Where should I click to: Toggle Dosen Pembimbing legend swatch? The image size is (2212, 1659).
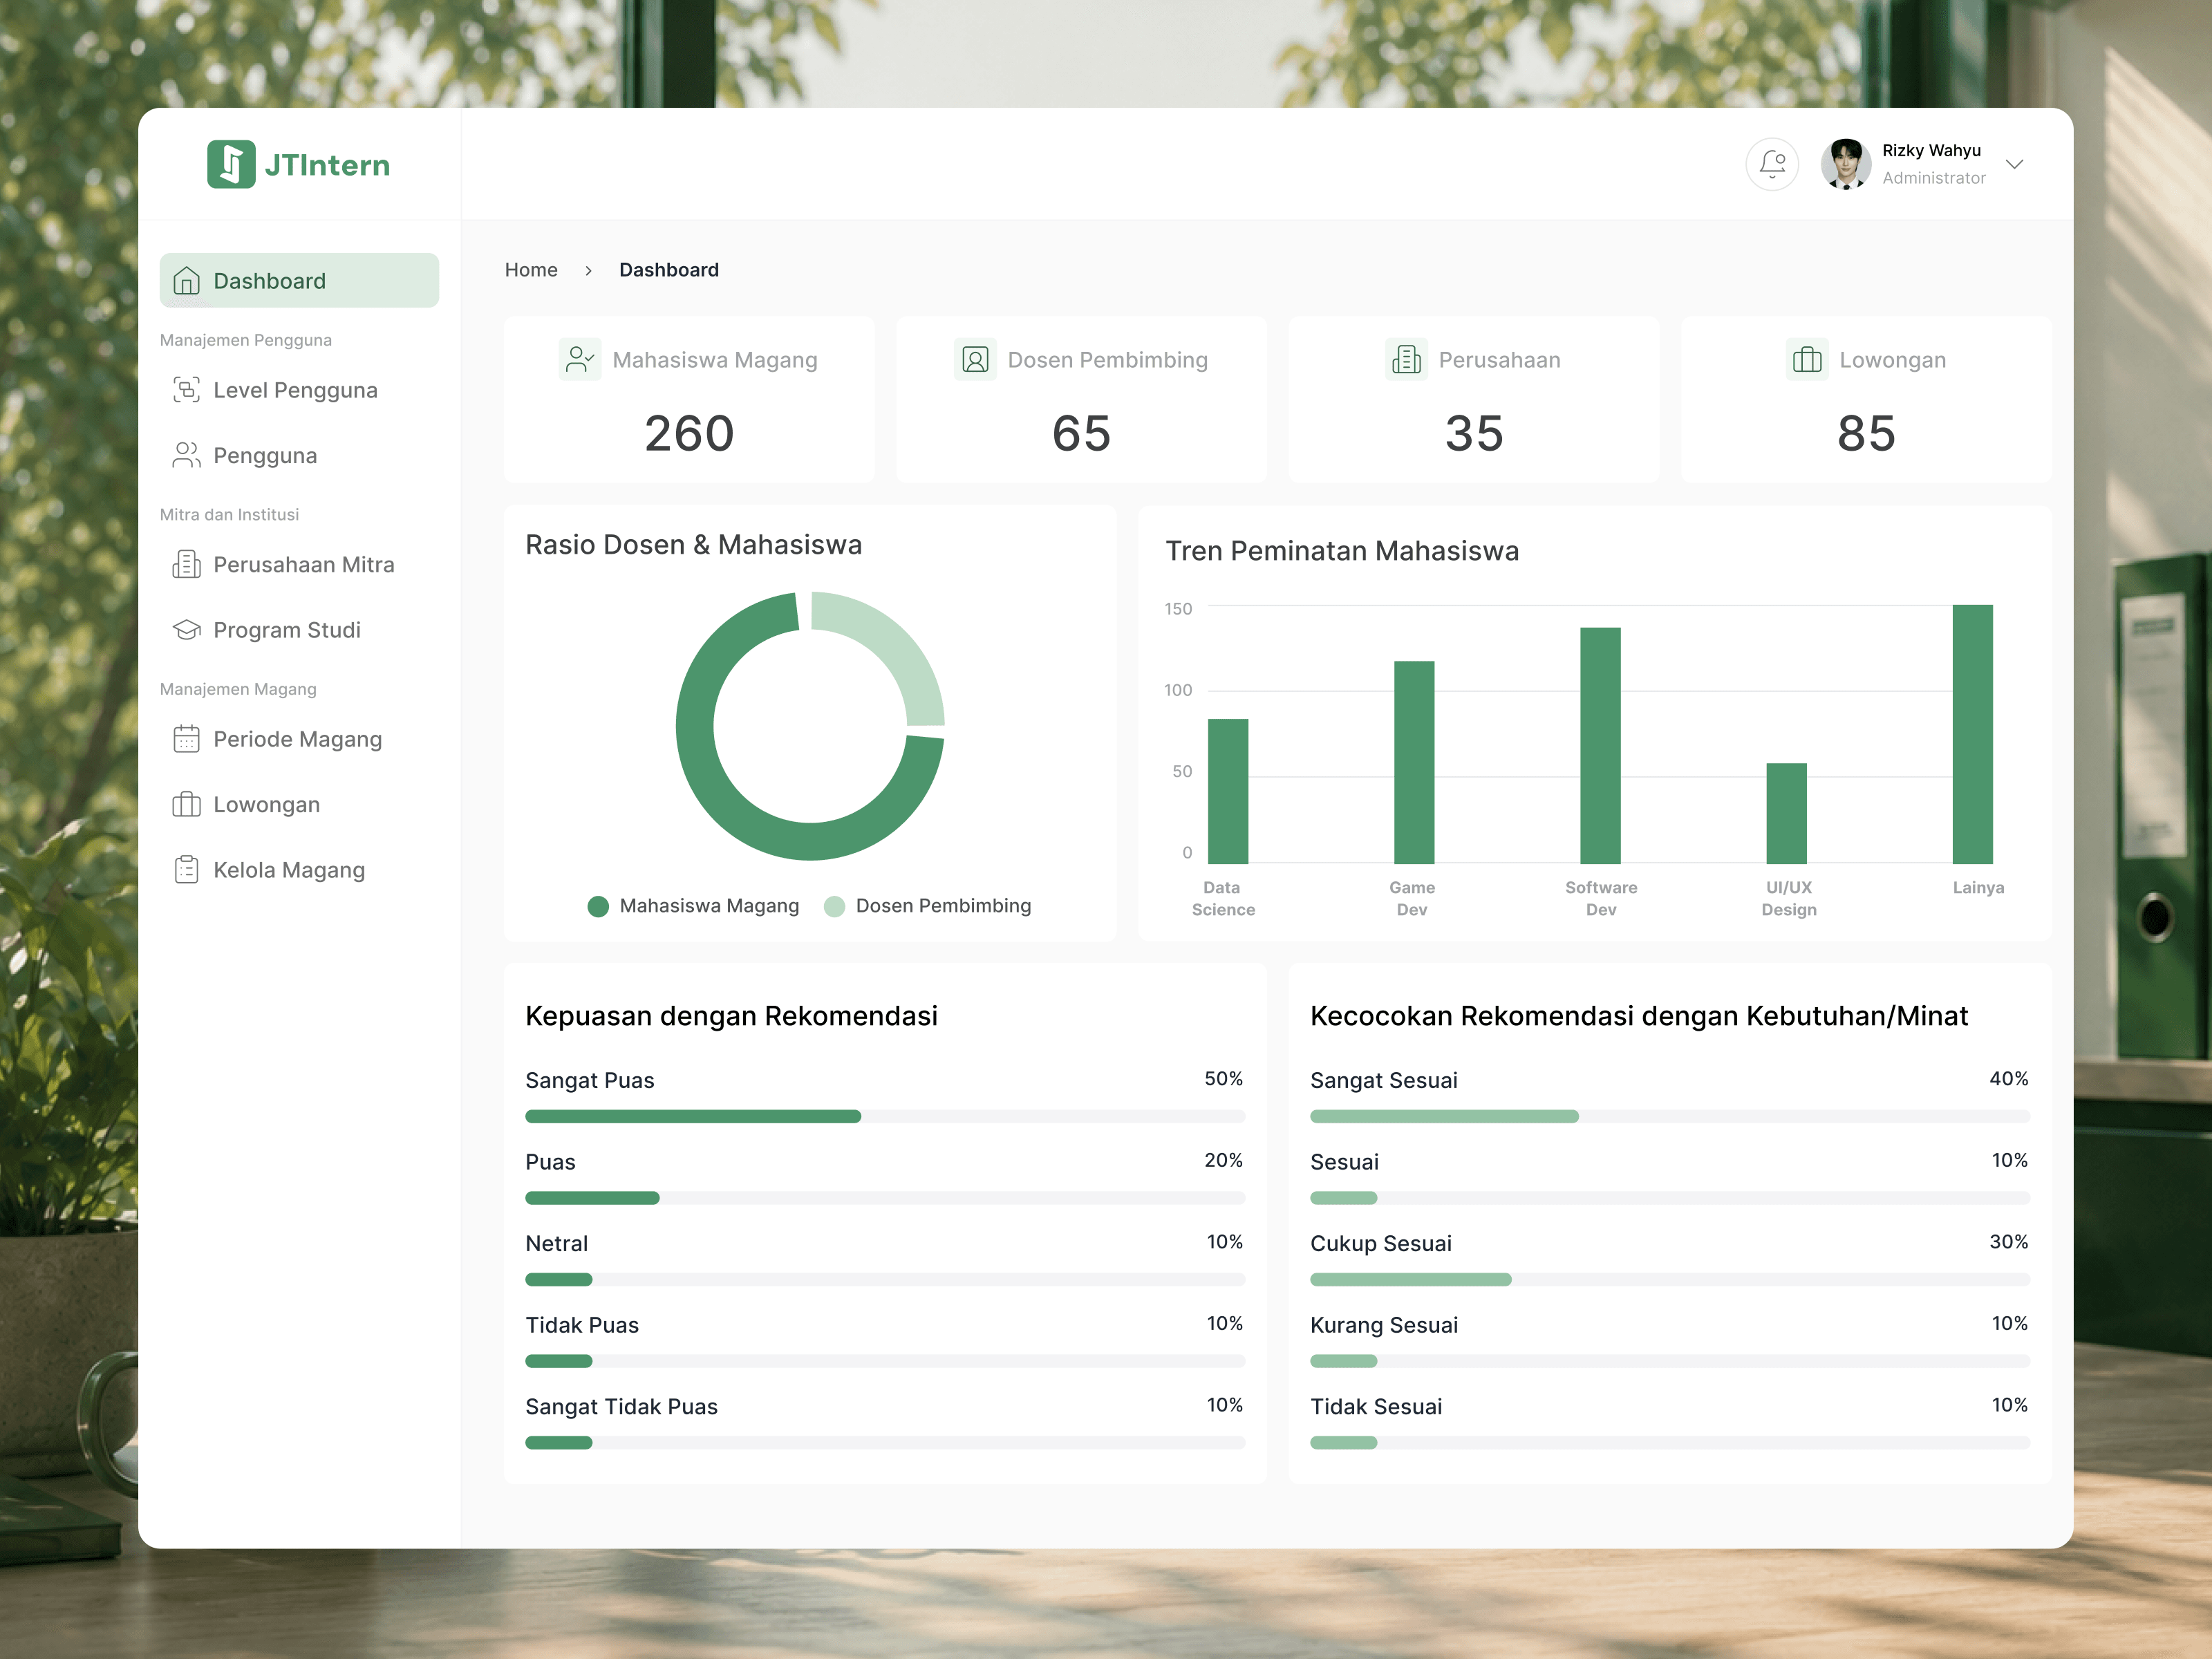(x=834, y=906)
